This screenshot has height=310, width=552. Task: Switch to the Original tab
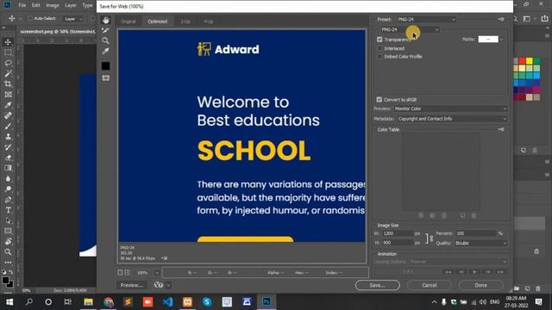pos(129,22)
